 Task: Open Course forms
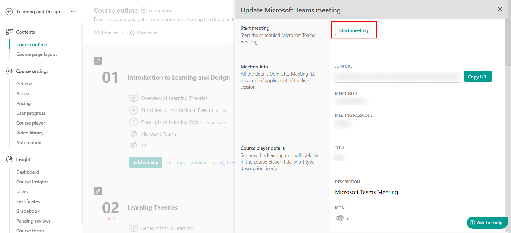(x=30, y=231)
